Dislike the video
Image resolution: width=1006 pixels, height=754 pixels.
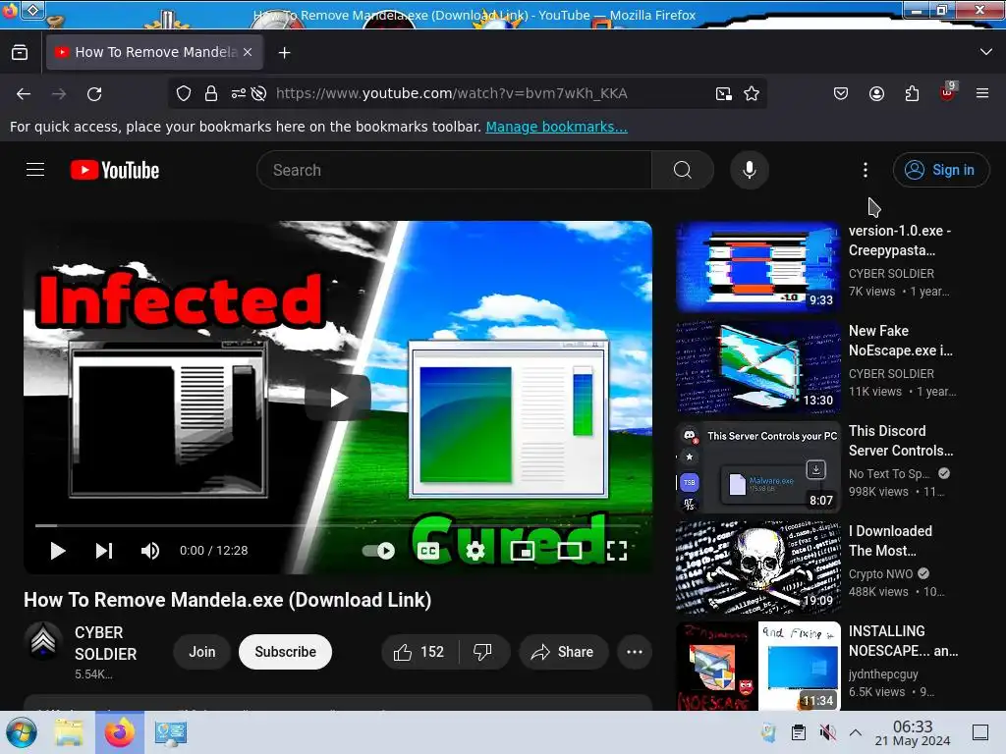point(483,652)
